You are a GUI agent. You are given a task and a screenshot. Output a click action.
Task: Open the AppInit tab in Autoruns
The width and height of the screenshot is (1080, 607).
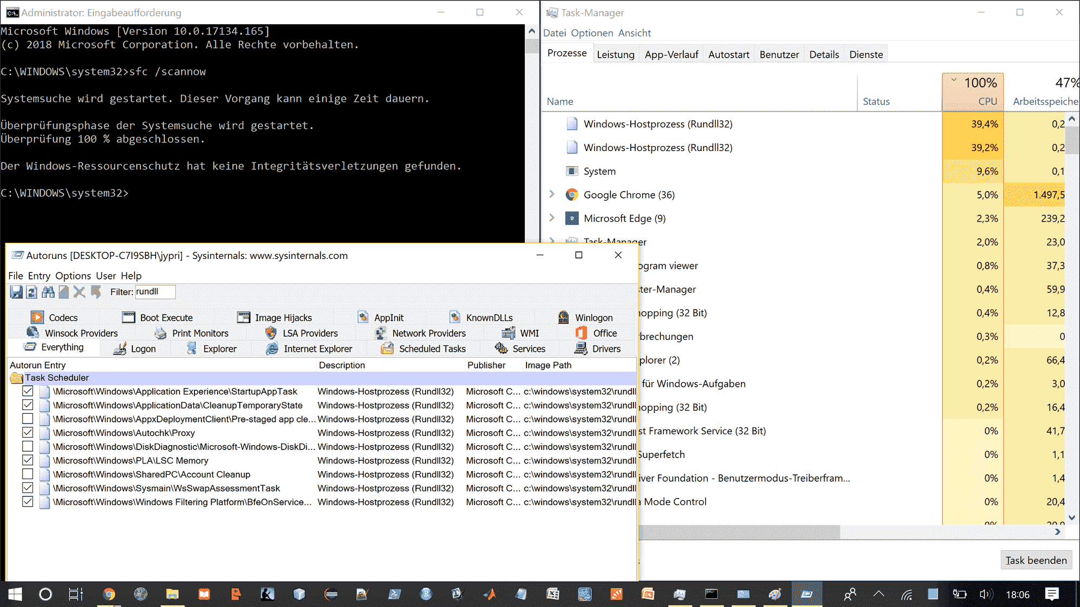(380, 317)
